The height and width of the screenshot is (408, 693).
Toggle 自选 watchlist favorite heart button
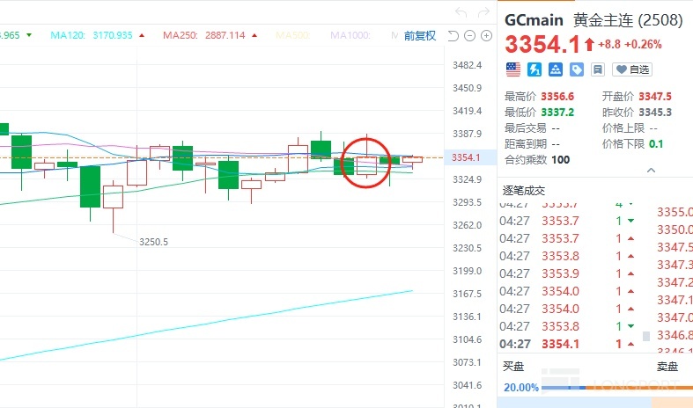tap(632, 69)
